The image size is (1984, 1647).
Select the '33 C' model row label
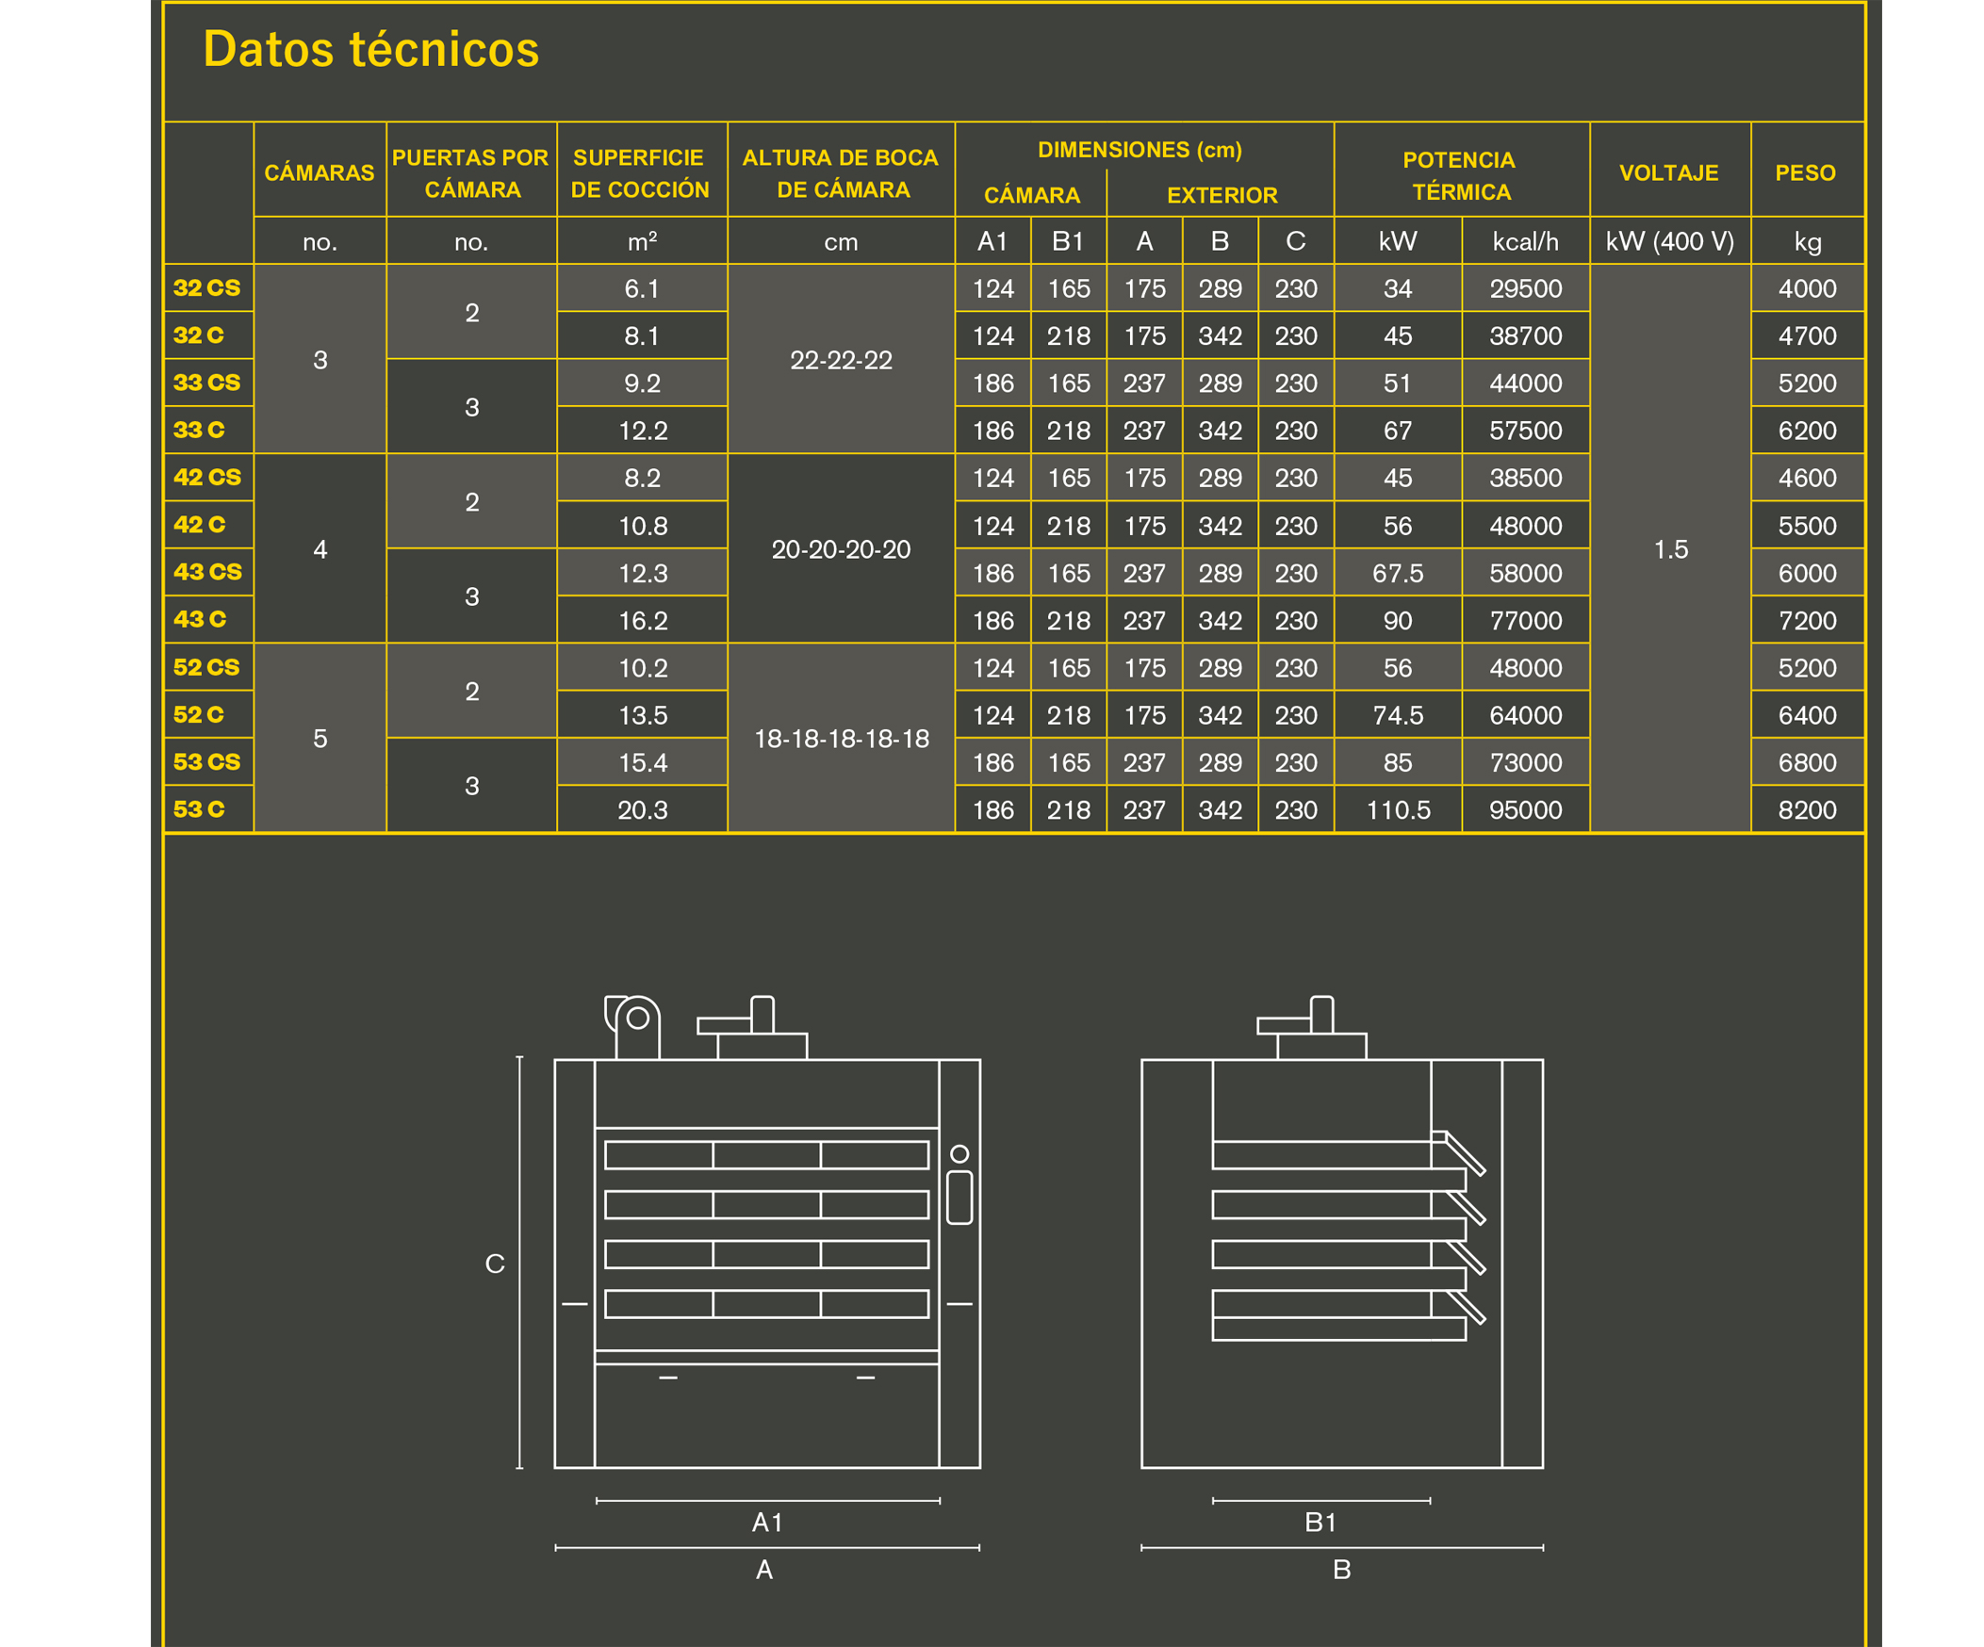pos(198,430)
